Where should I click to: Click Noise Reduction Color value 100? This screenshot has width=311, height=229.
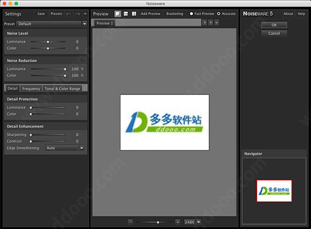(75, 75)
